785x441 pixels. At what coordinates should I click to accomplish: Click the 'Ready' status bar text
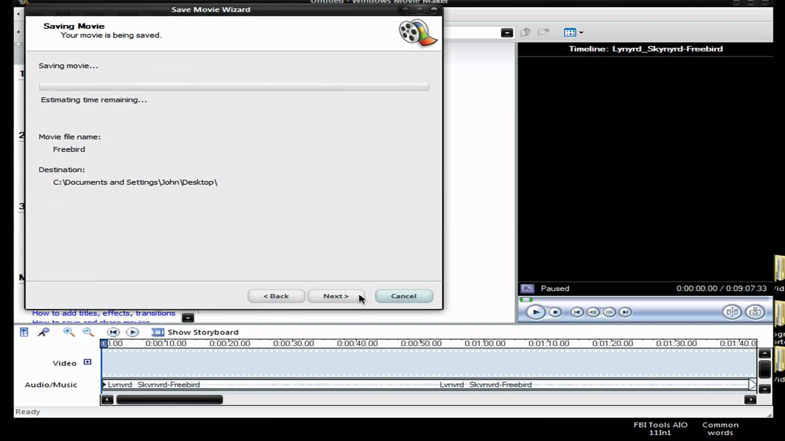pos(28,412)
